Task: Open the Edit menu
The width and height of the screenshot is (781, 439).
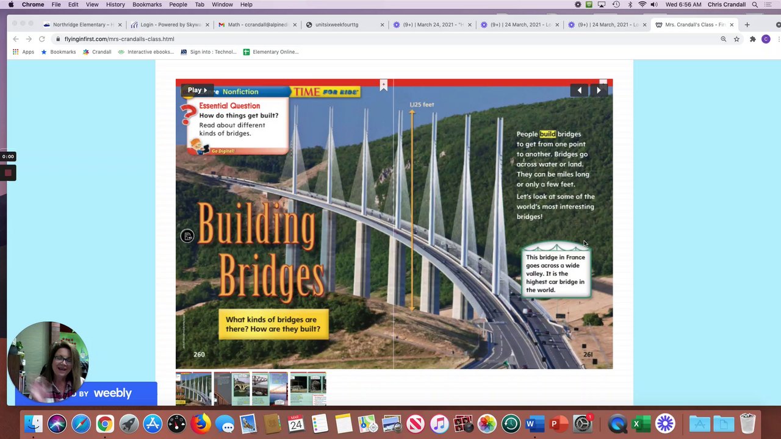Action: (73, 4)
